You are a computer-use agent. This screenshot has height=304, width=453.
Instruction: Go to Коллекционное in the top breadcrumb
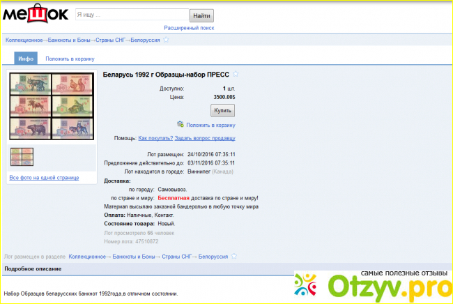(x=24, y=40)
